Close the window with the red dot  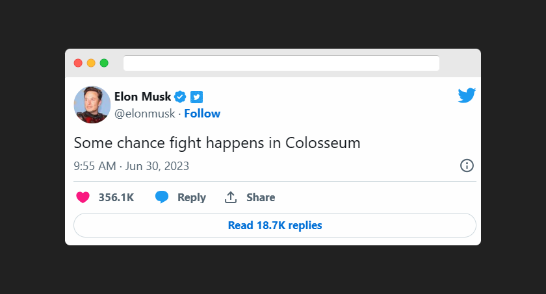coord(78,63)
